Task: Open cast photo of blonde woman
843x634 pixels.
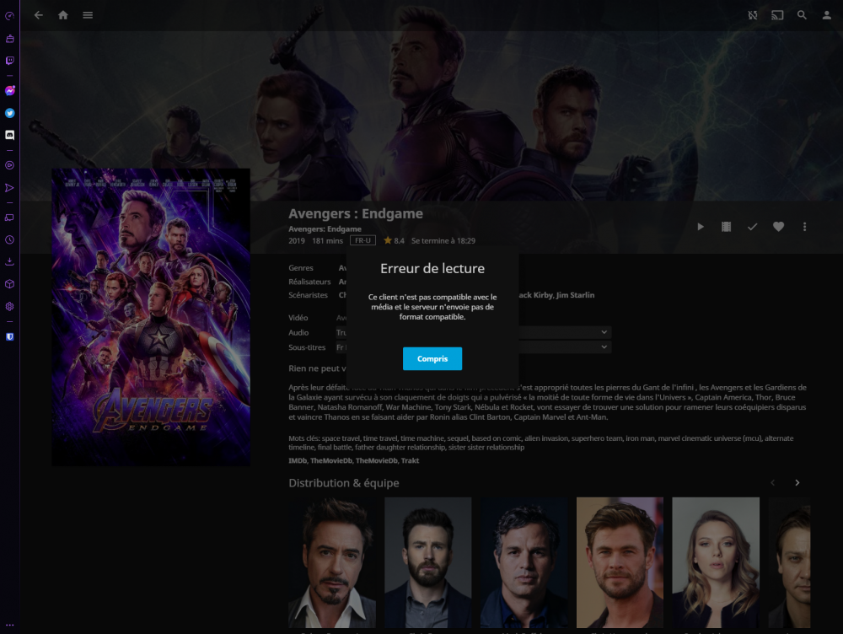Action: (x=716, y=562)
